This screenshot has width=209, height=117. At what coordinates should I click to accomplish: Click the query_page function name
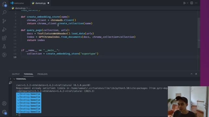tap(34, 30)
